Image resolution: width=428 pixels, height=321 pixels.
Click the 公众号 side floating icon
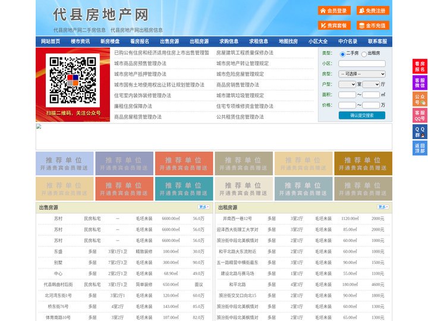420,99
